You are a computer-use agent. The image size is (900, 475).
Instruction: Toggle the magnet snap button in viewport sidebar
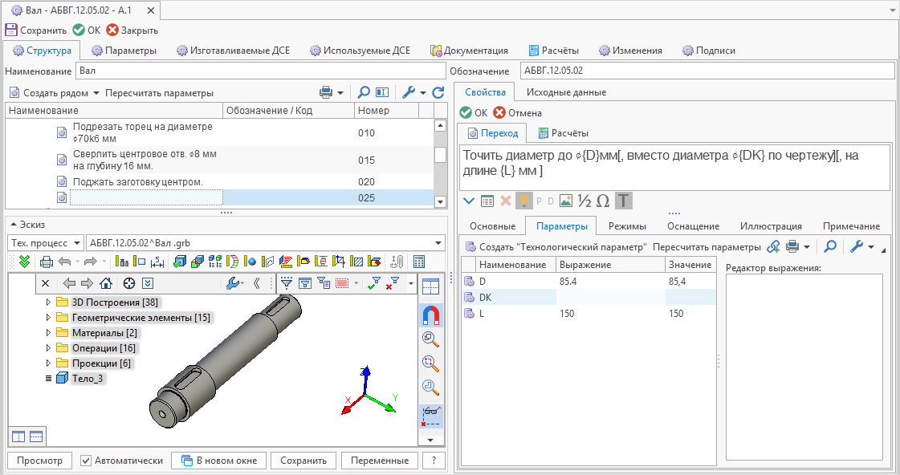point(430,315)
